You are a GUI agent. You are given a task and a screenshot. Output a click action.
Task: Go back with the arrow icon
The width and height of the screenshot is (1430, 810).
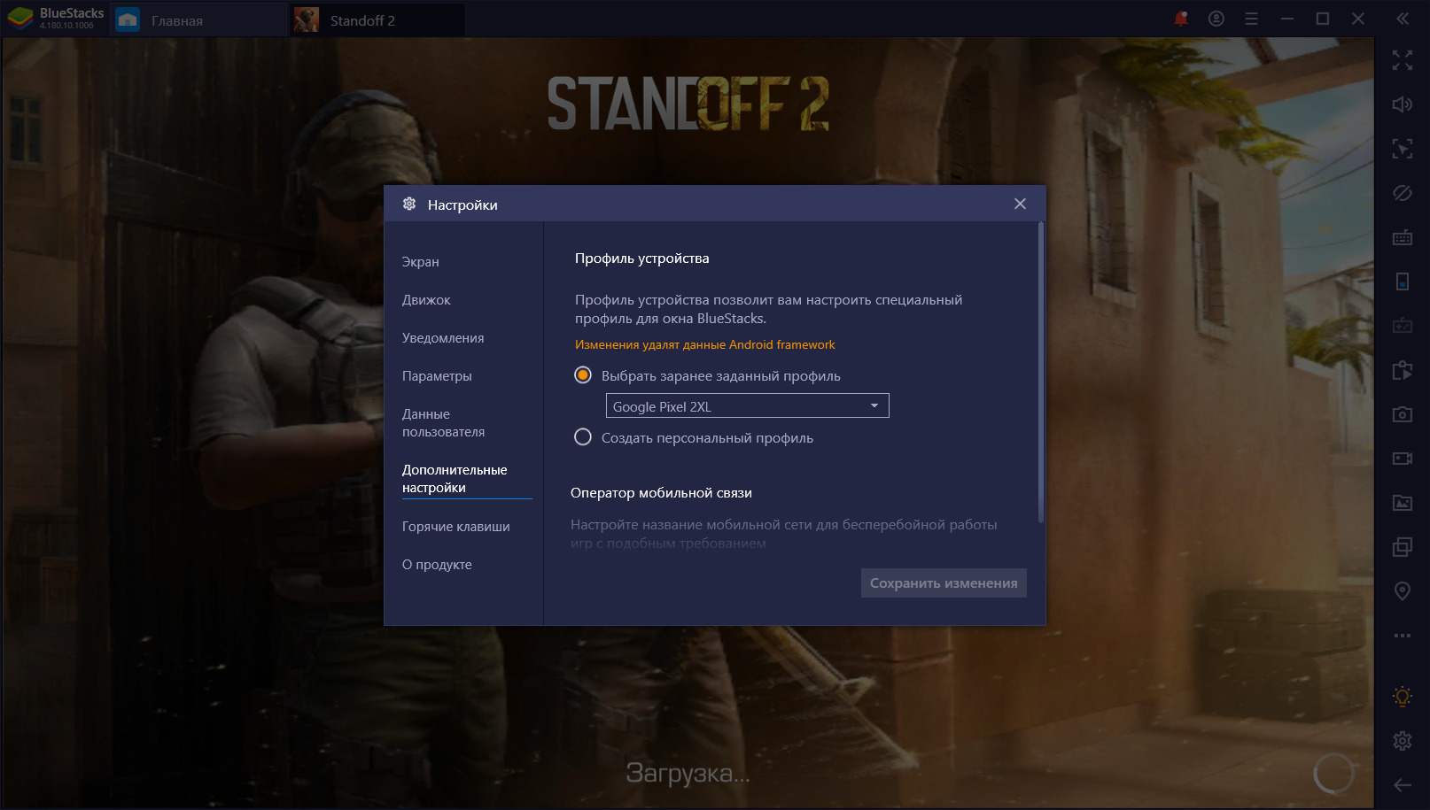1402,785
